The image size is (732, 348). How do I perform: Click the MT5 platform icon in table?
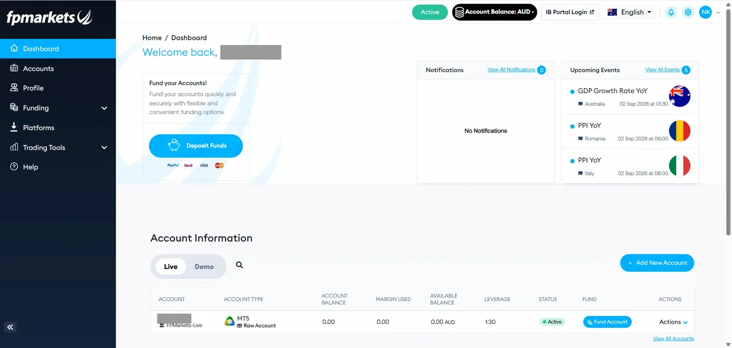point(230,321)
